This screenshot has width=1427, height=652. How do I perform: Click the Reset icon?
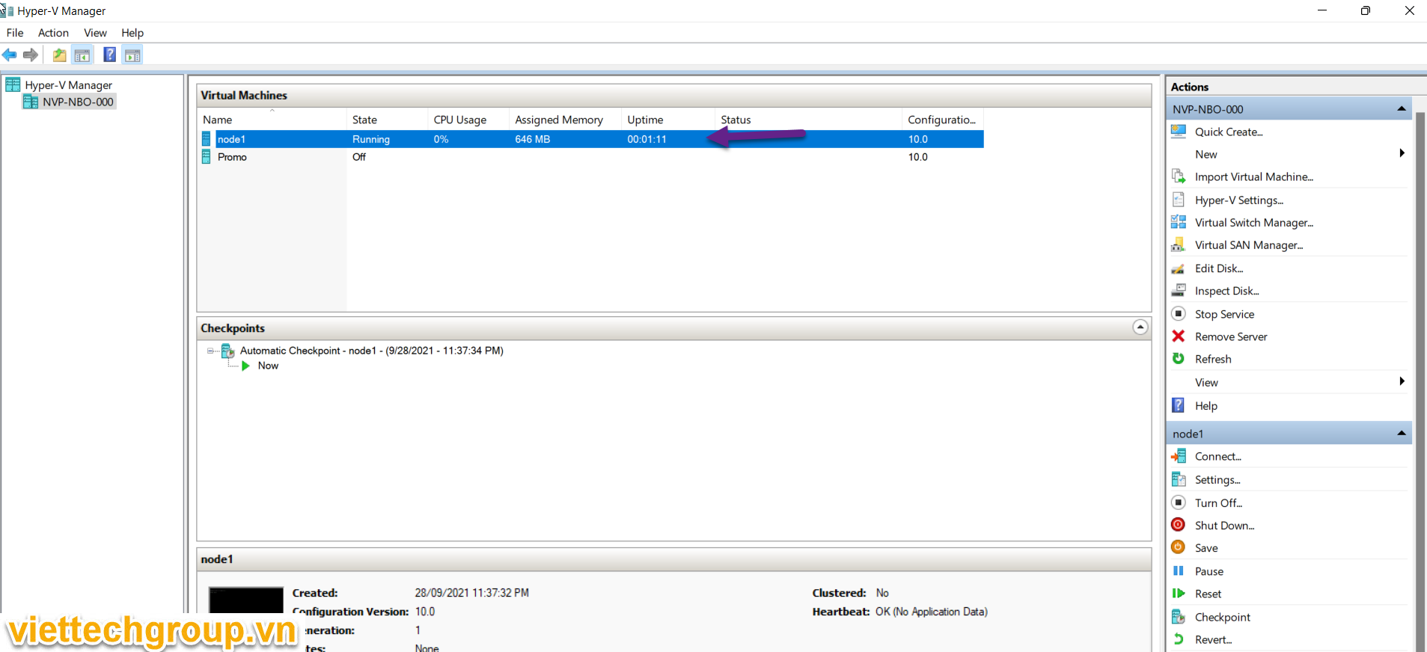pos(1179,594)
